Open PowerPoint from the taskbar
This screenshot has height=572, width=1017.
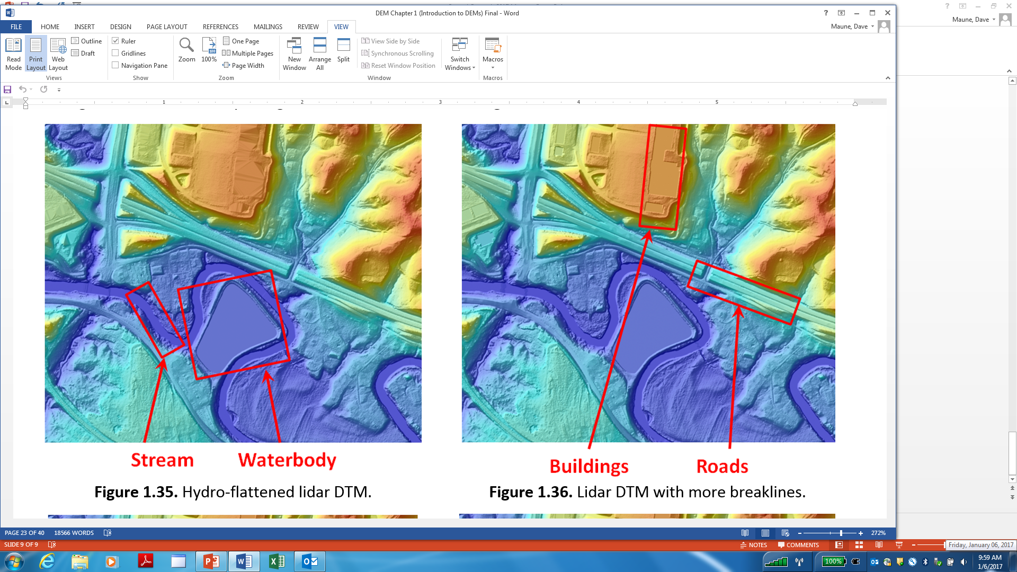(211, 561)
